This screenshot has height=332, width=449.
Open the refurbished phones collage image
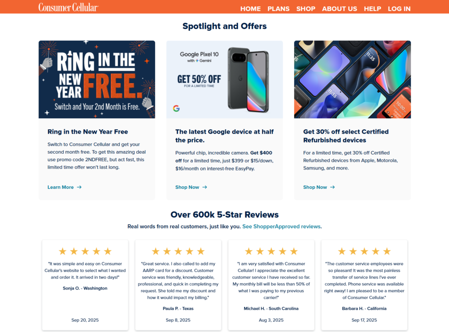tap(353, 80)
